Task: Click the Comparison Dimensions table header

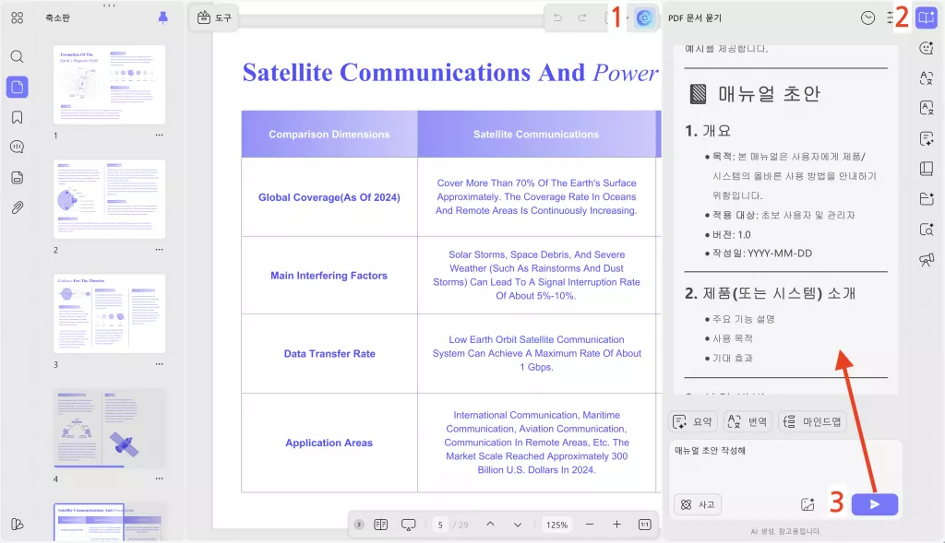Action: (x=329, y=135)
